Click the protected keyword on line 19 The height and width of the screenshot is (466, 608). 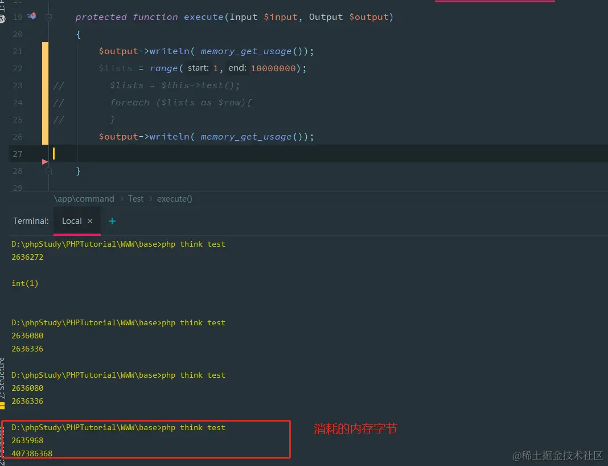(x=101, y=17)
